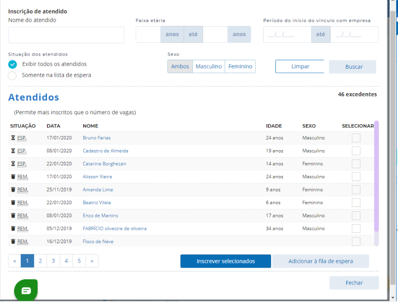This screenshot has height=302, width=398.
Task: Click trash icon beside Amanda Lima
Action: [13, 190]
